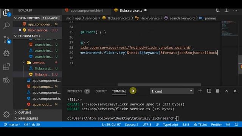Open the Manage gear in activity bar
This screenshot has width=242, height=136.
pos(6,114)
